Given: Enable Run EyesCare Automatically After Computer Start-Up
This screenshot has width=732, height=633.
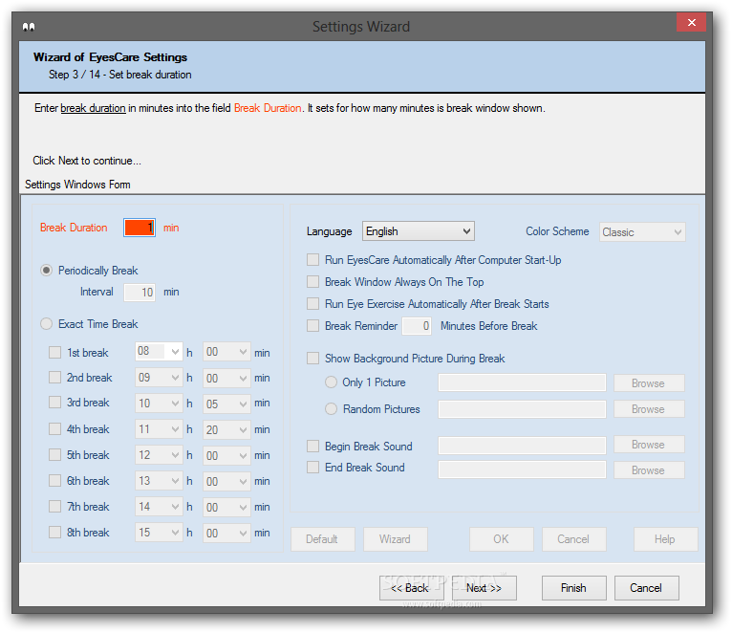Looking at the screenshot, I should click(x=312, y=260).
